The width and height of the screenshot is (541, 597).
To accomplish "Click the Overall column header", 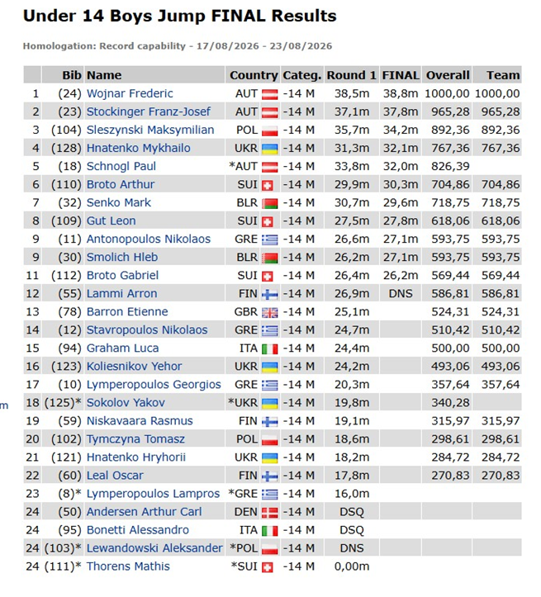I will click(x=447, y=75).
